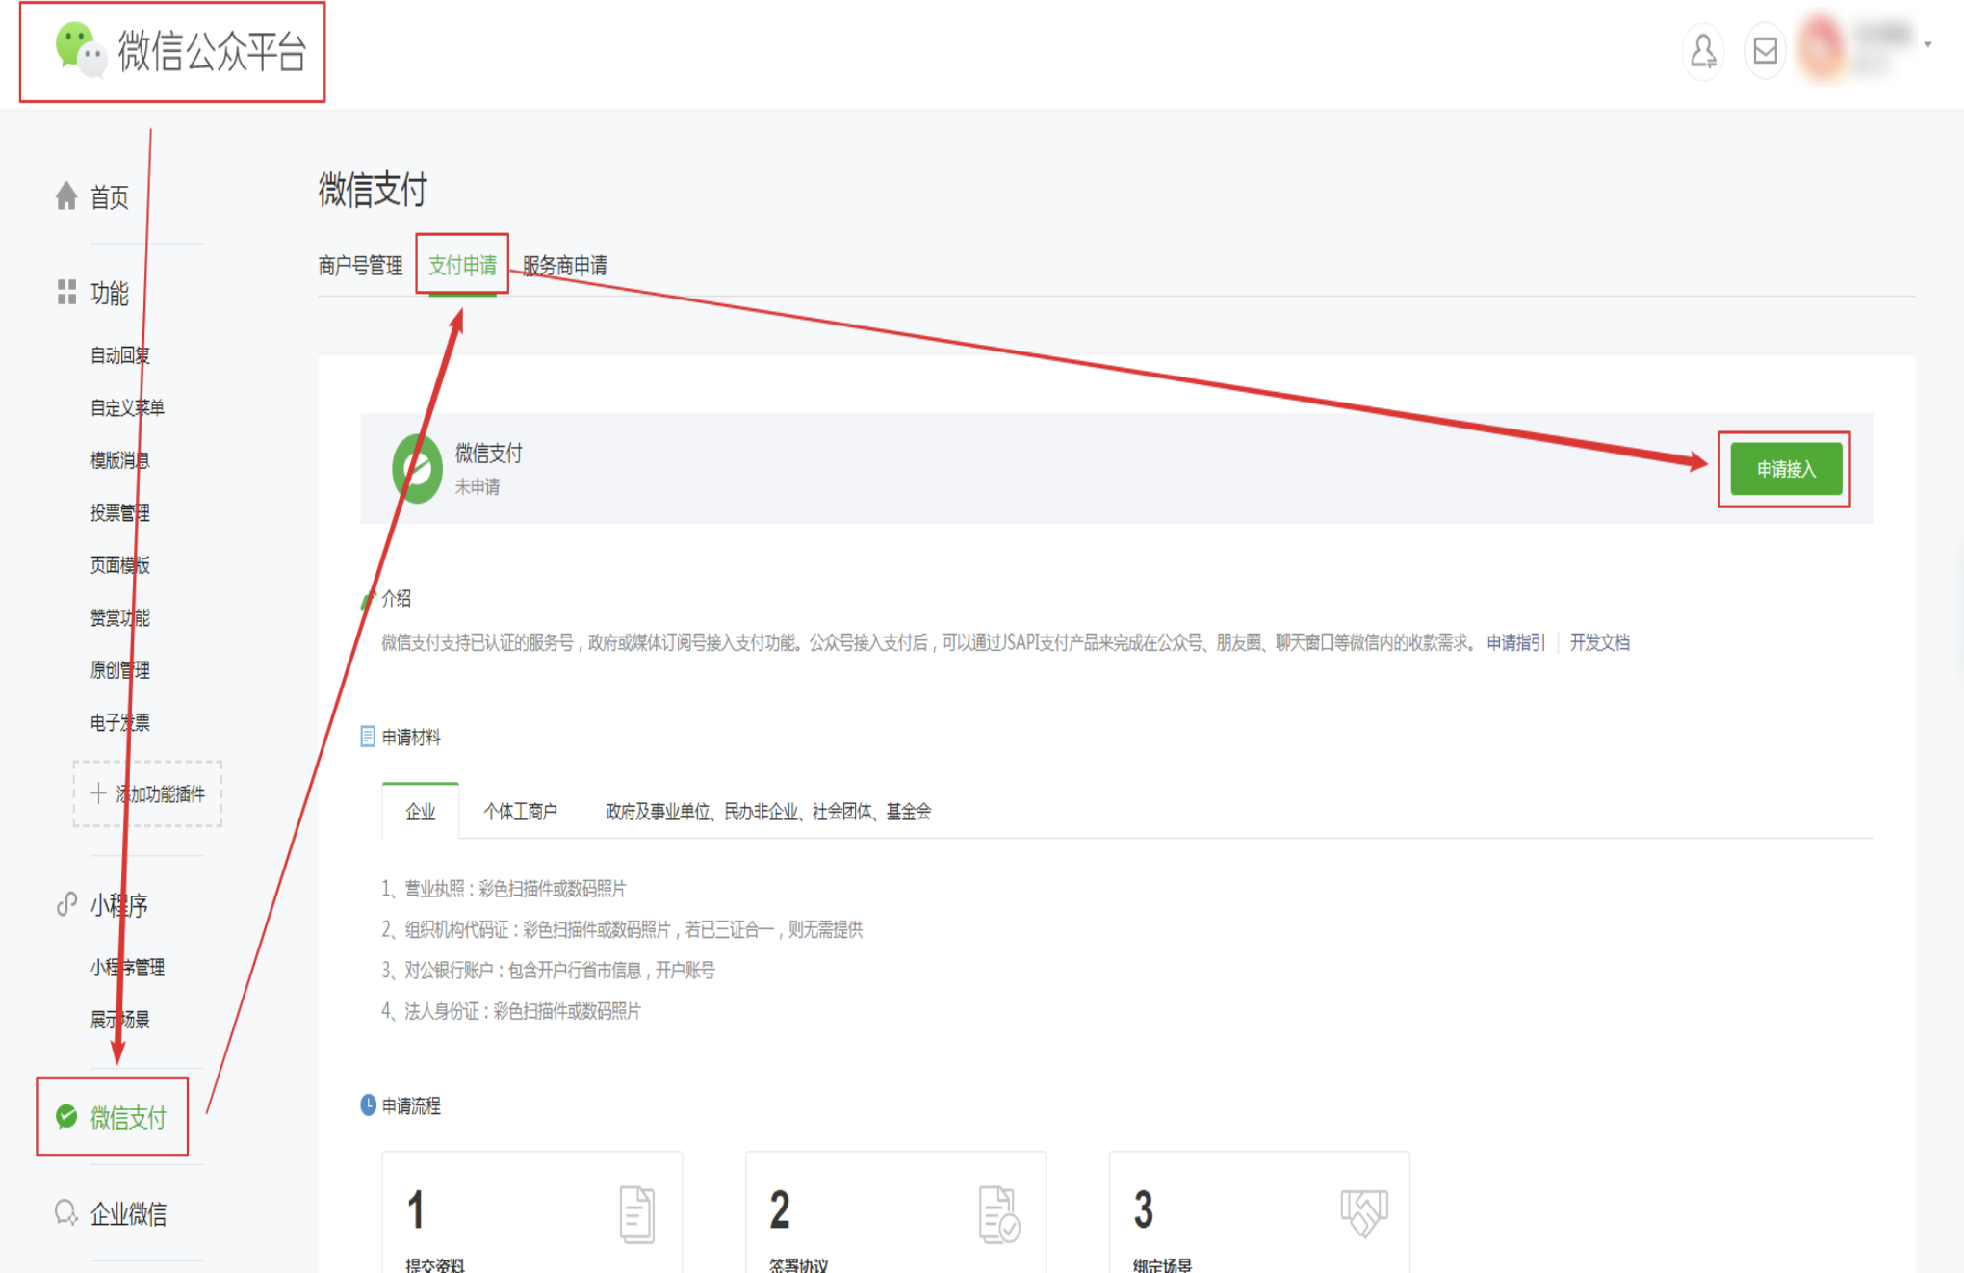The width and height of the screenshot is (1964, 1273).
Task: Select the 个体工商户 materials tab
Action: pyautogui.click(x=520, y=812)
